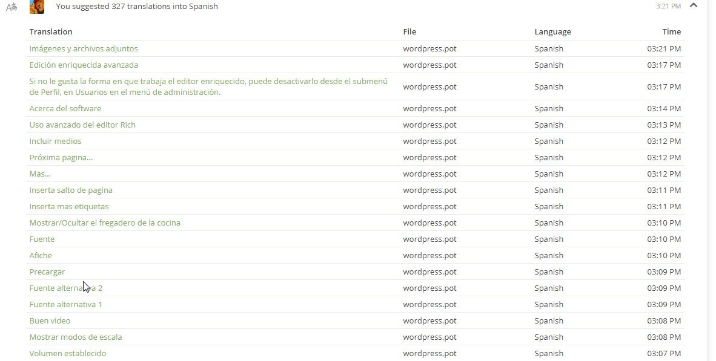Open translation 'Afiche'
The height and width of the screenshot is (361, 716).
(41, 256)
